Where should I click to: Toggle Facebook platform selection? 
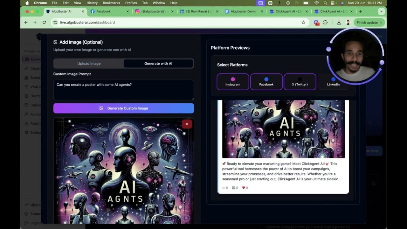266,82
